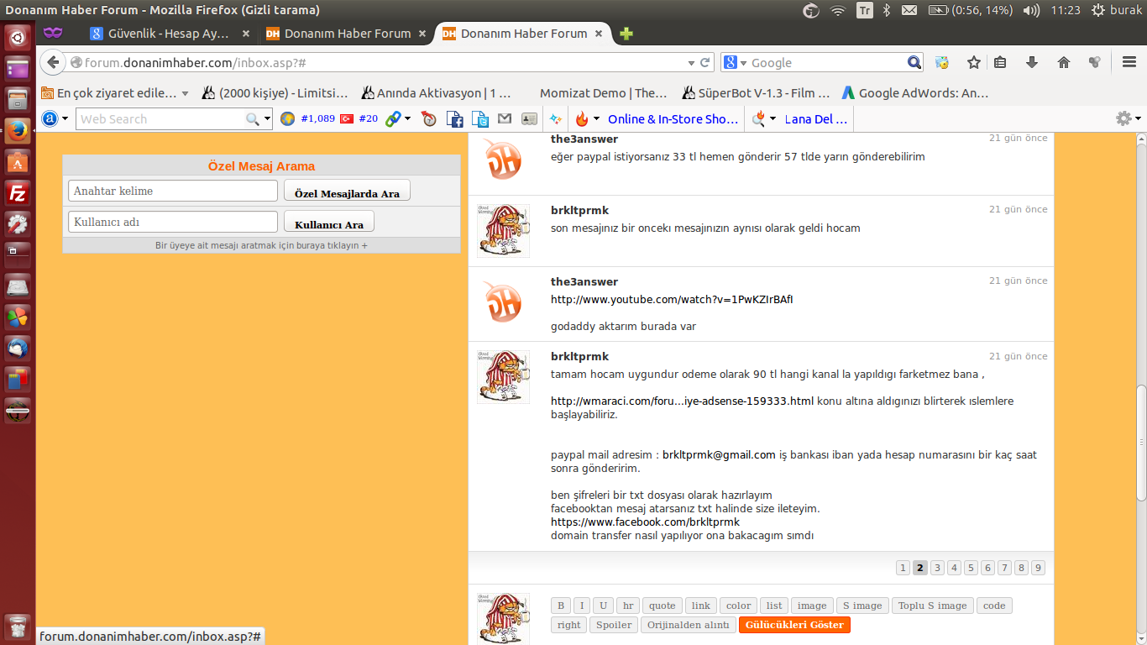
Task: Go to page 3 of messages
Action: coord(937,568)
